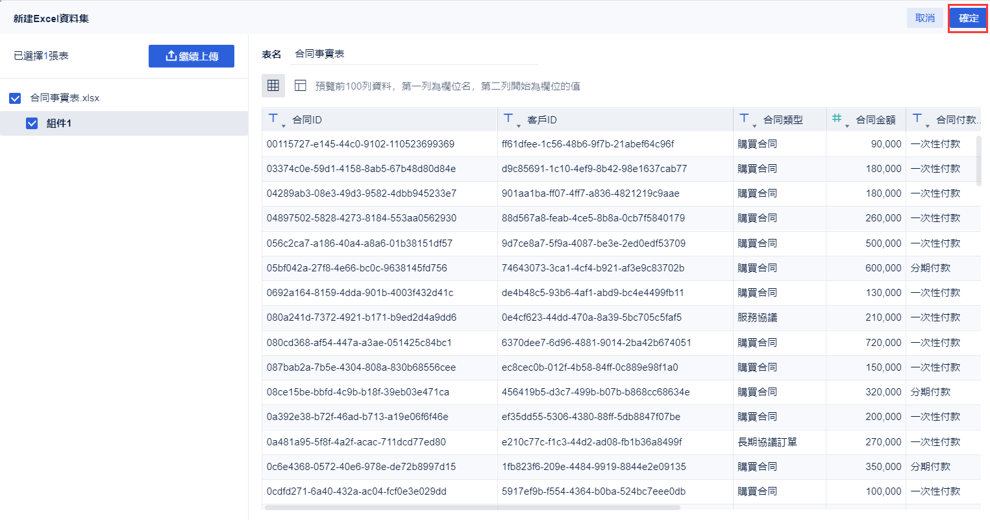The width and height of the screenshot is (990, 520).
Task: Click the 100,000 contract amount cell
Action: point(866,491)
